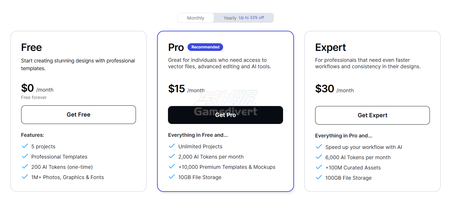Click checkmark by Speed up your workflow
Viewport: 452px width, 205px height.
(x=319, y=147)
